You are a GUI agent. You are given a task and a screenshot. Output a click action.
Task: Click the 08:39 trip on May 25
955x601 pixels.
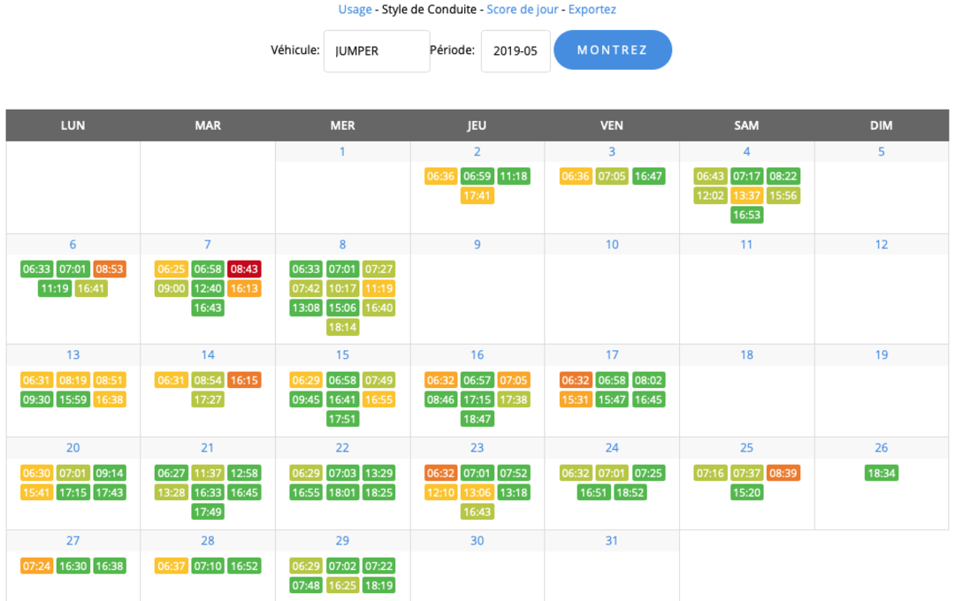point(783,473)
